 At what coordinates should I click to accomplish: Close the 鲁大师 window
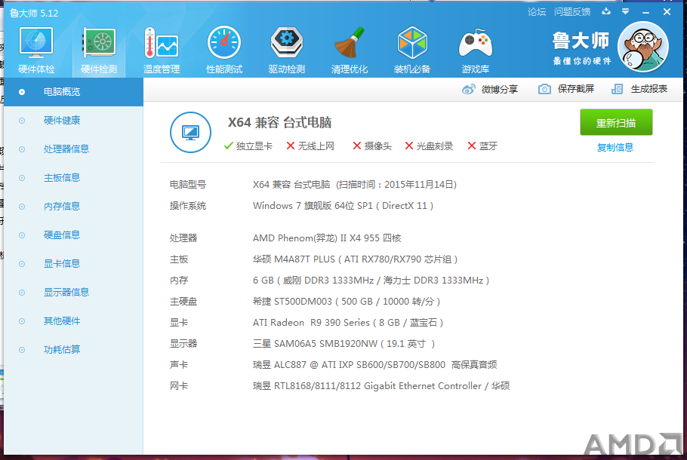tap(667, 12)
